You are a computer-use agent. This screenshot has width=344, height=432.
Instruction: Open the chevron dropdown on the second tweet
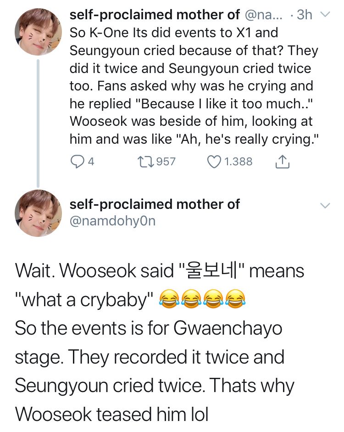tap(324, 206)
